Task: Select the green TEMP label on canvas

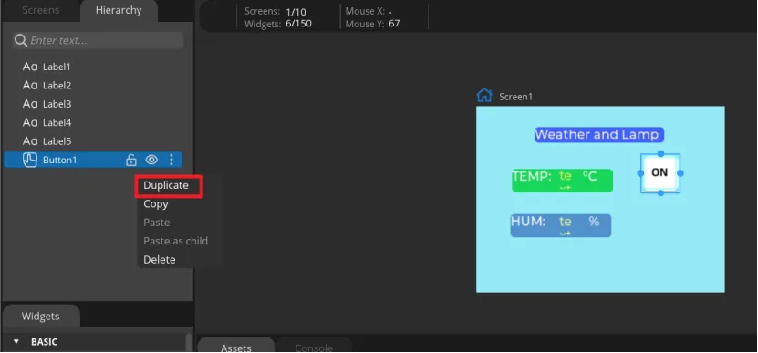Action: point(562,181)
